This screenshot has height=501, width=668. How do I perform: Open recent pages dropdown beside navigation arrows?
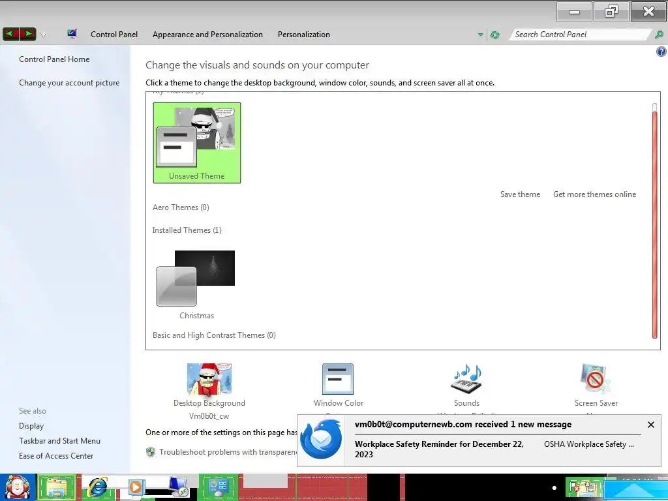pos(43,35)
